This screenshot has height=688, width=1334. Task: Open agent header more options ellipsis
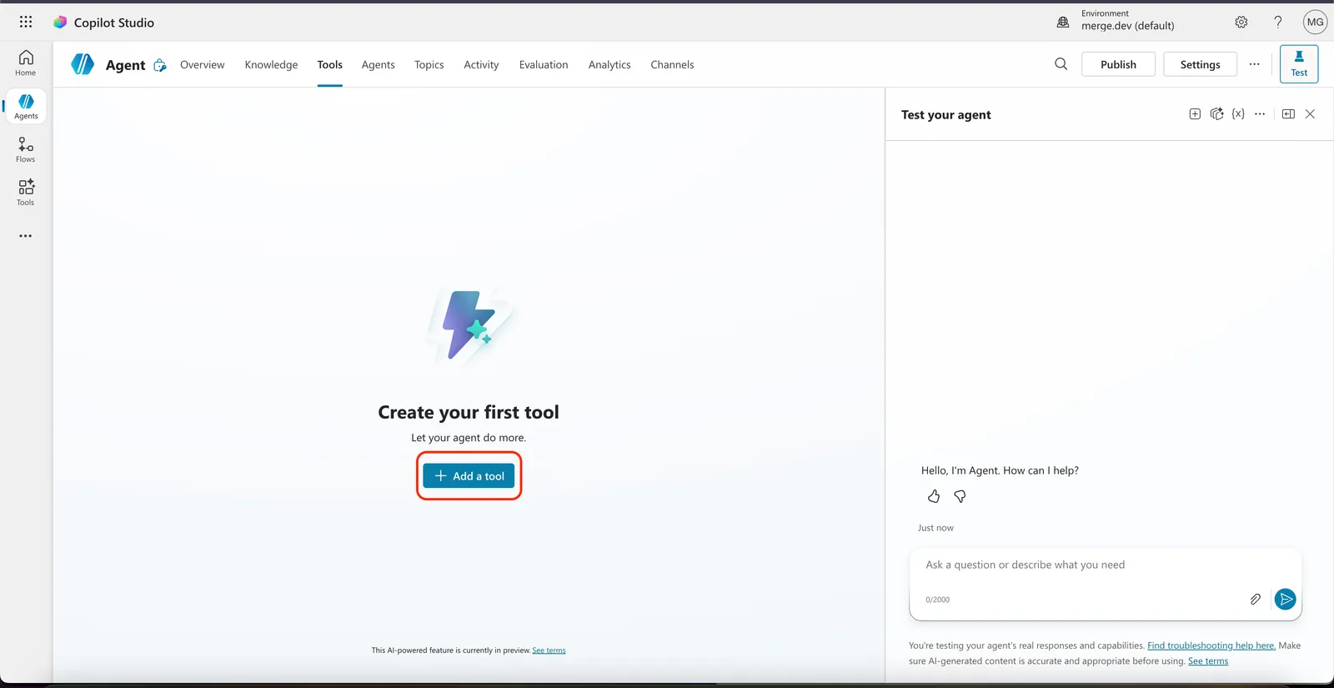(x=1254, y=64)
